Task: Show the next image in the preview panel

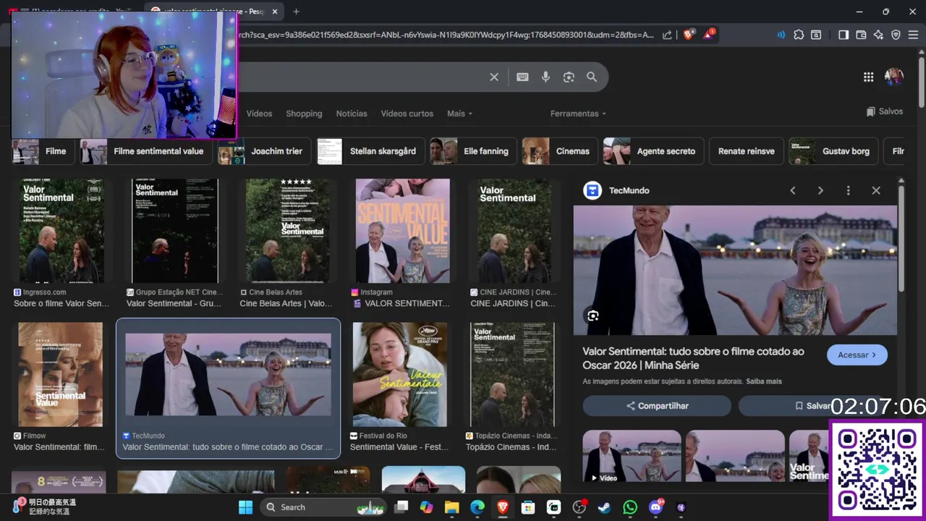Action: [x=820, y=190]
